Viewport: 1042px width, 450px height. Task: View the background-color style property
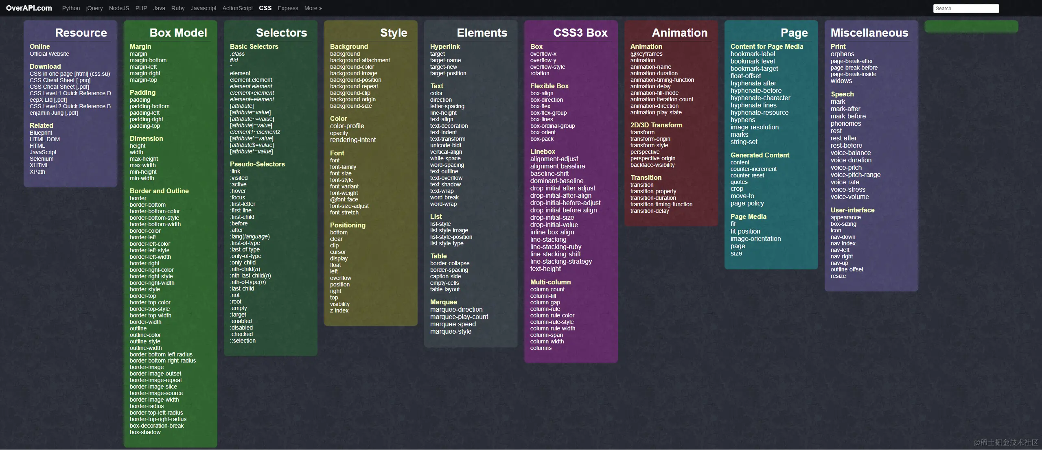click(x=352, y=66)
